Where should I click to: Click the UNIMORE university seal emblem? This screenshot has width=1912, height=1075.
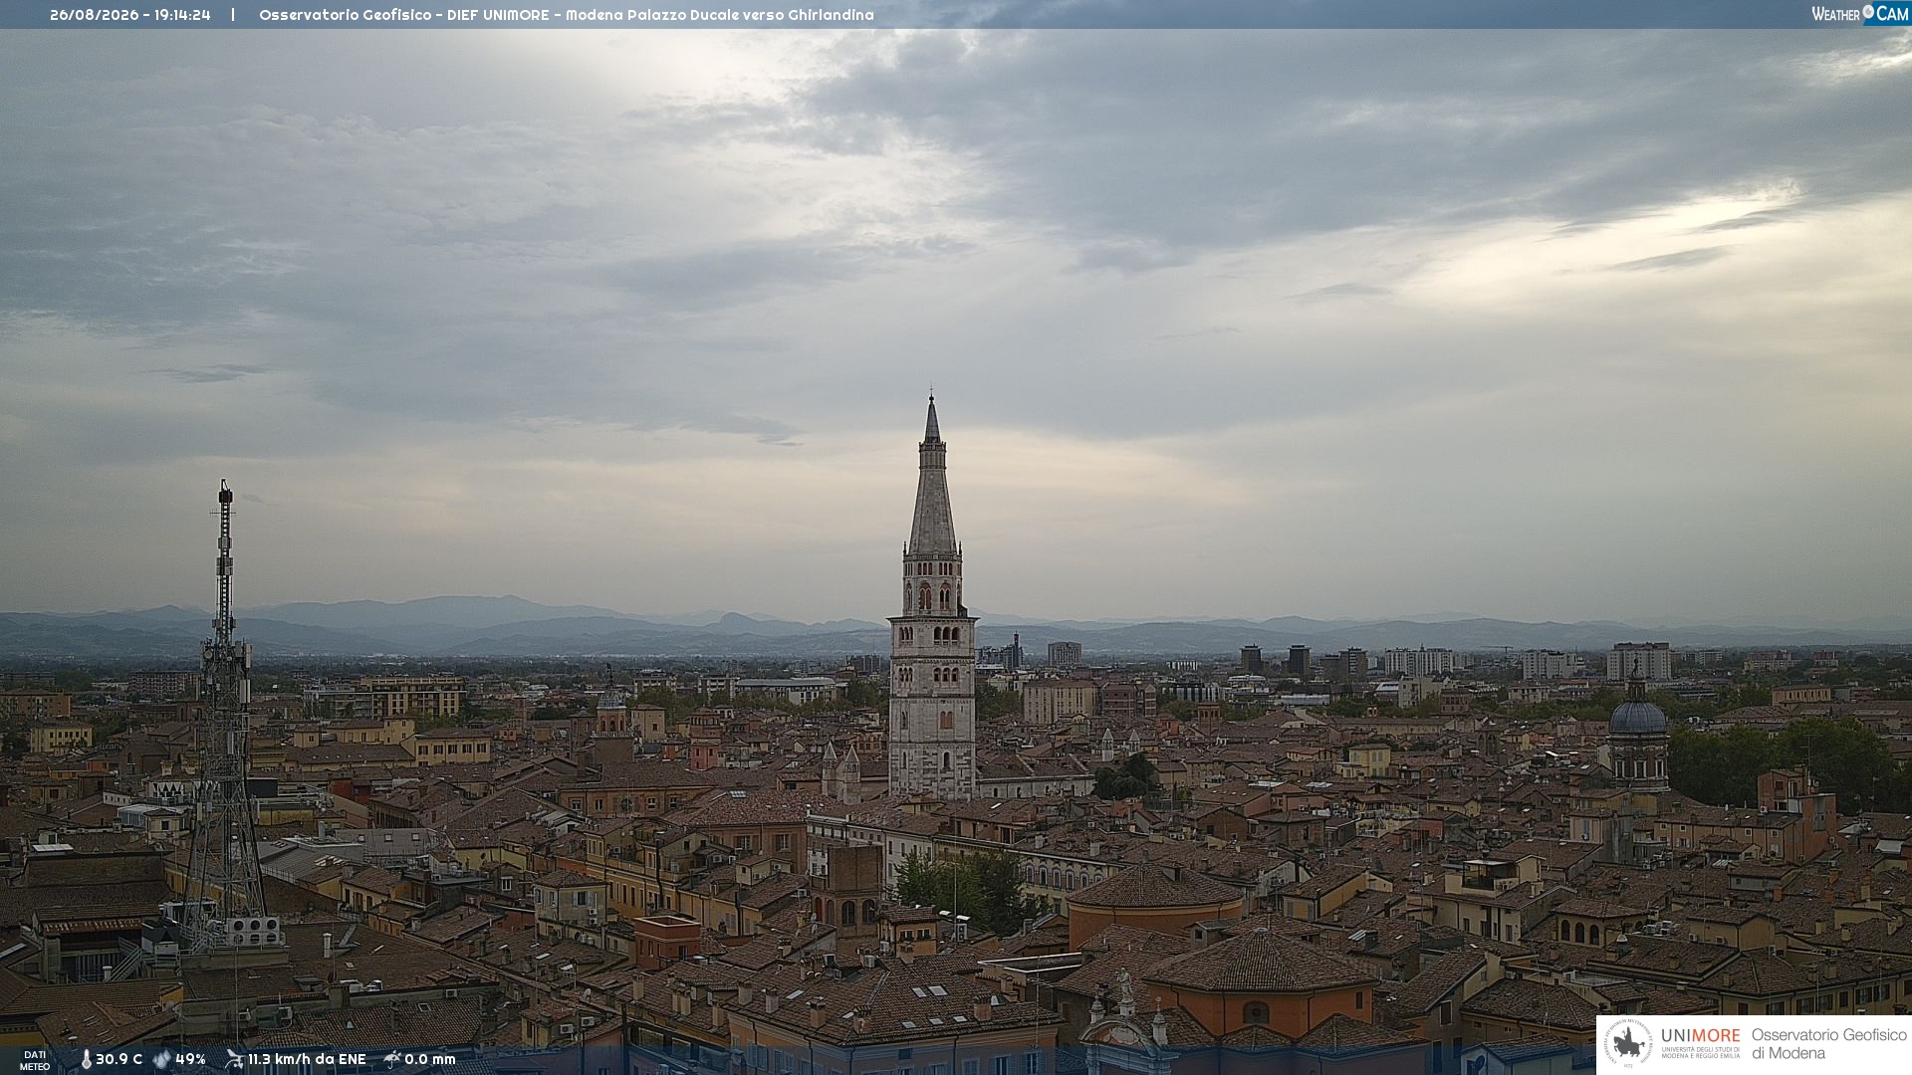tap(1628, 1044)
